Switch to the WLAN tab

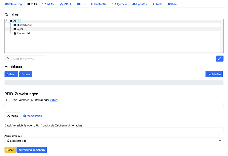pos(48,4)
